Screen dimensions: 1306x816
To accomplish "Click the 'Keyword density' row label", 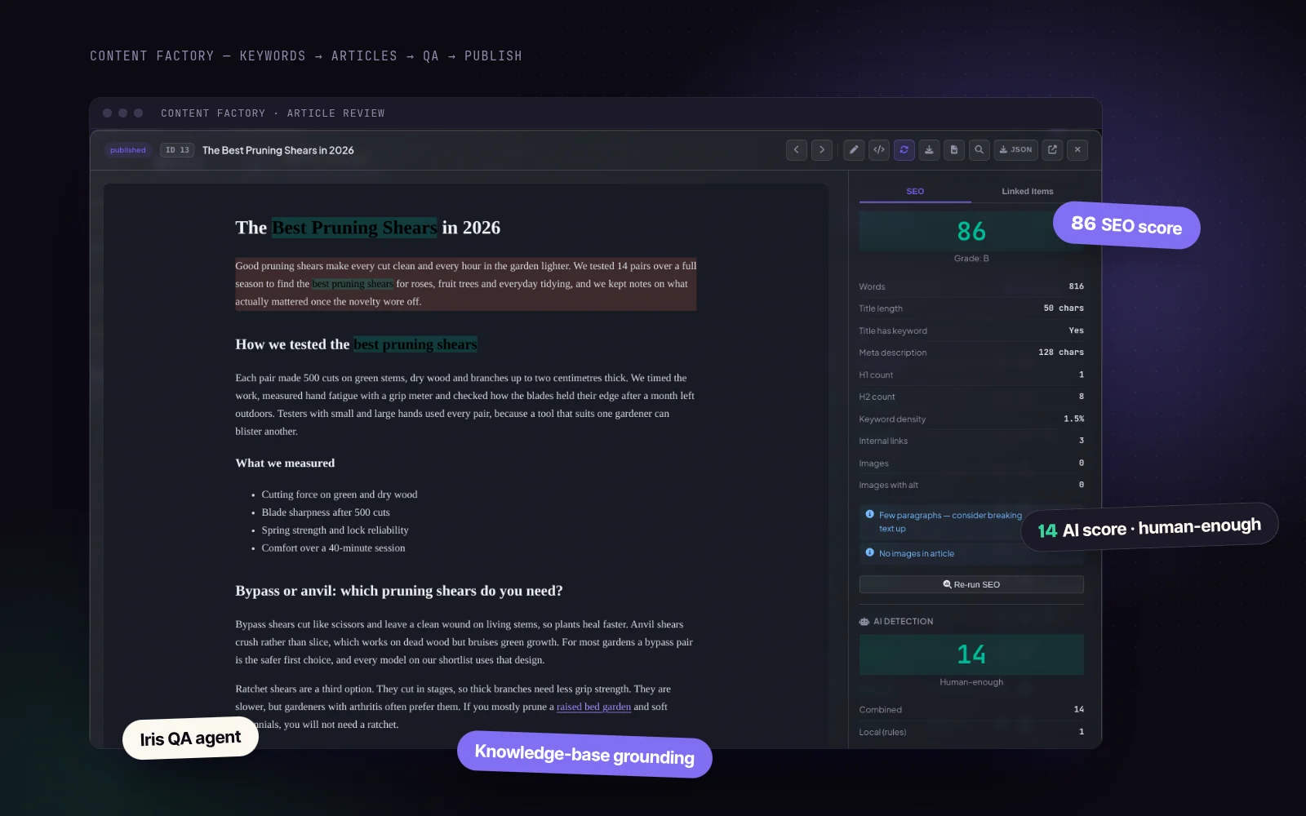I will [x=892, y=419].
